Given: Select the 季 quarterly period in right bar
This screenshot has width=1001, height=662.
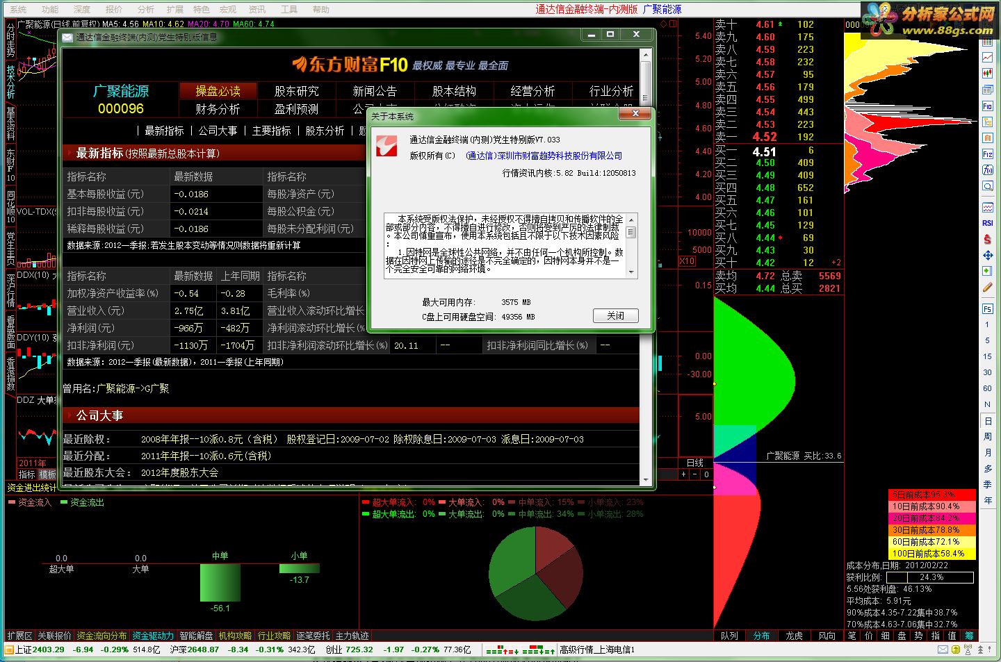Looking at the screenshot, I should pos(987,485).
